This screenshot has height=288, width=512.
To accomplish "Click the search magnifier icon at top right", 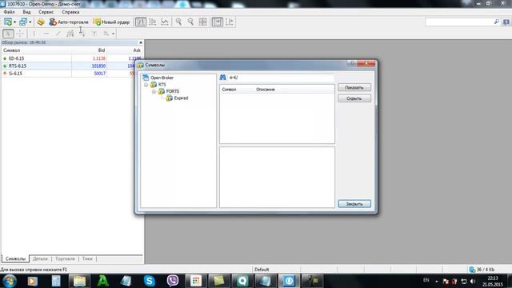I will click(x=497, y=22).
